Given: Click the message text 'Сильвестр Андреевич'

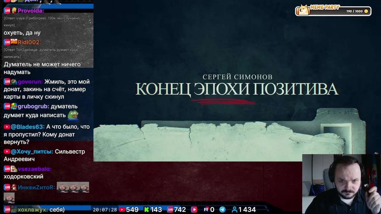Looking at the screenshot, I should 45,155.
